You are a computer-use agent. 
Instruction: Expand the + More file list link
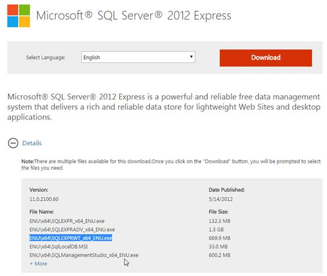[x=39, y=263]
